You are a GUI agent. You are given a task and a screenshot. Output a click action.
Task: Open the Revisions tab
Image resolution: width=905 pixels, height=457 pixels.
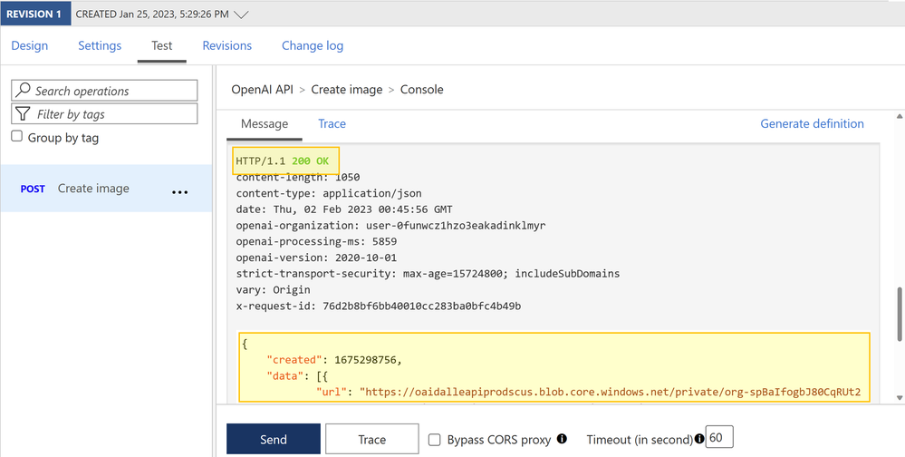[227, 45]
